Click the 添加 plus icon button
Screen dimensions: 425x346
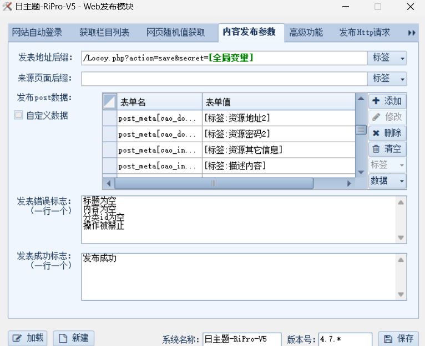pyautogui.click(x=387, y=101)
